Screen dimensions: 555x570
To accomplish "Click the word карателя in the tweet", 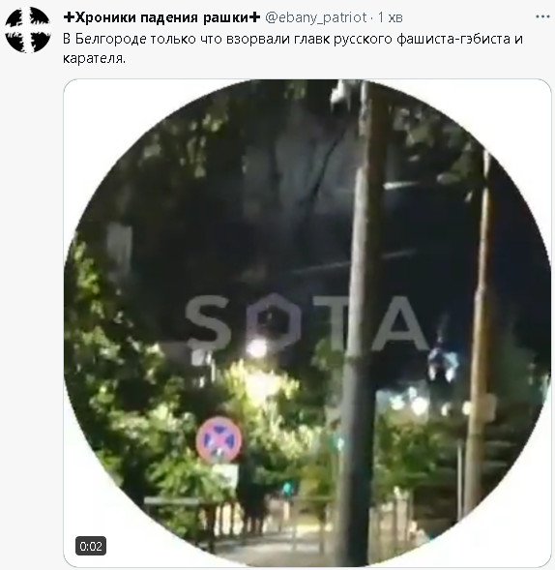I will point(93,58).
